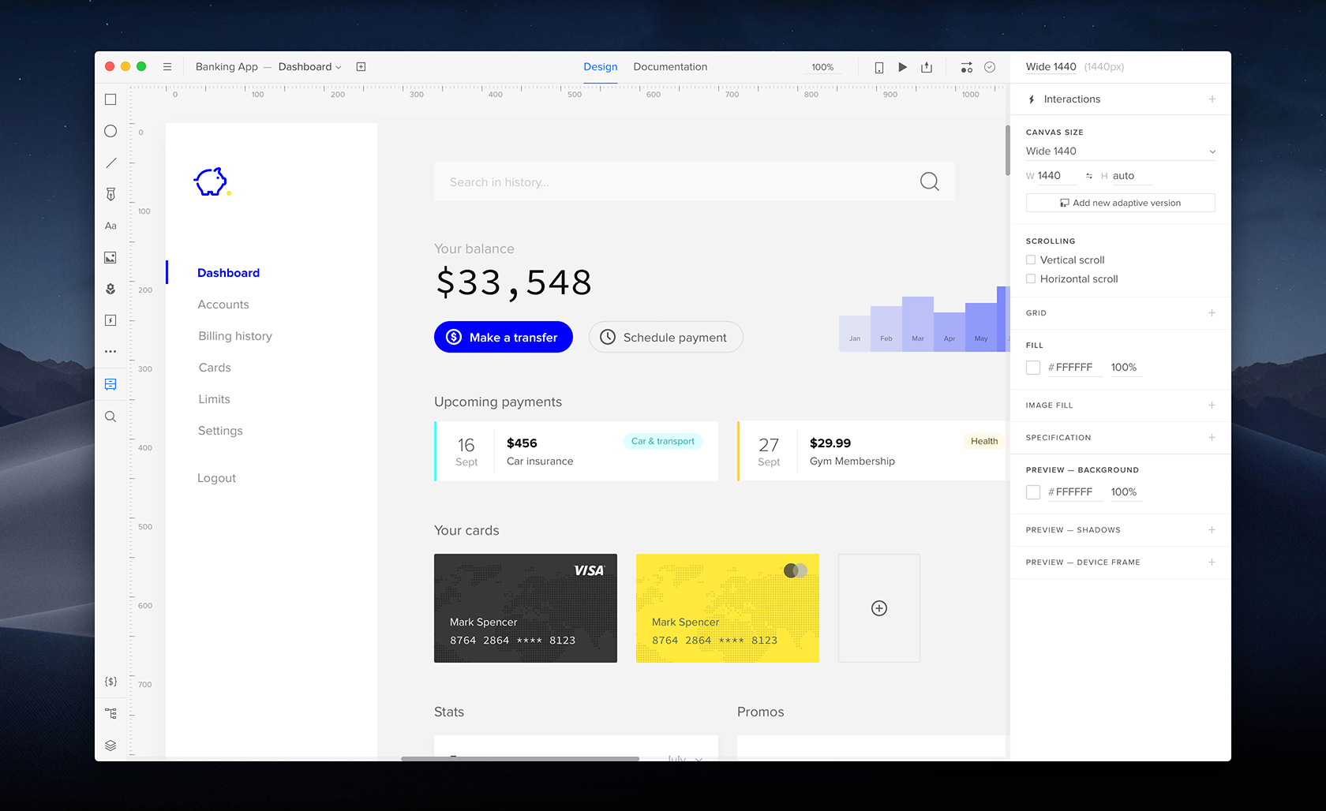
Task: Expand the Specification section
Action: coord(1212,437)
